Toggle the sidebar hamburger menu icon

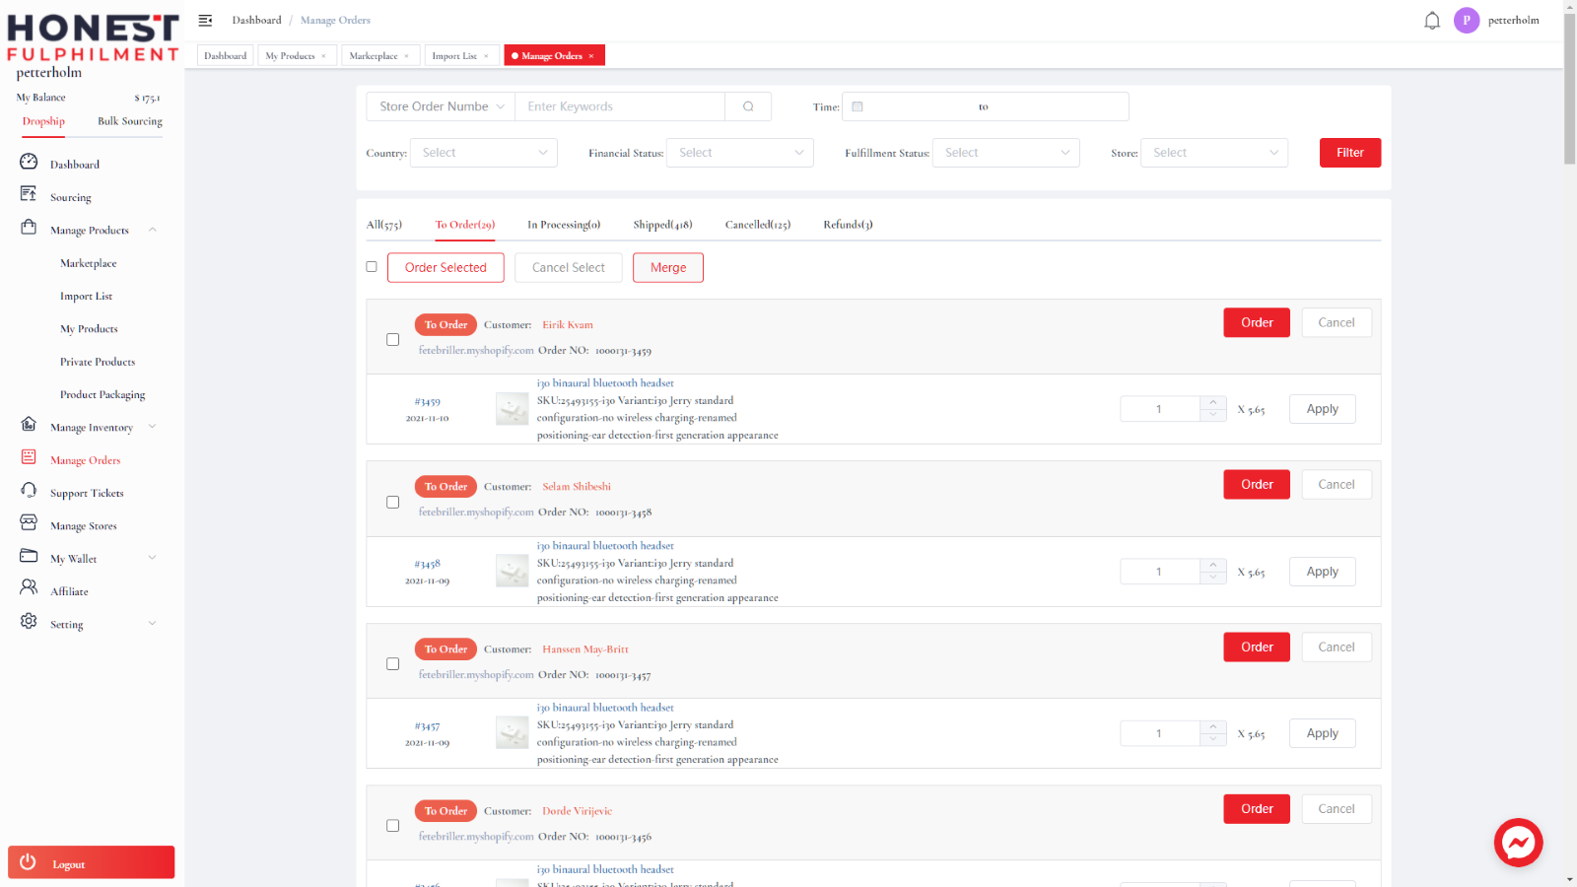pos(205,21)
